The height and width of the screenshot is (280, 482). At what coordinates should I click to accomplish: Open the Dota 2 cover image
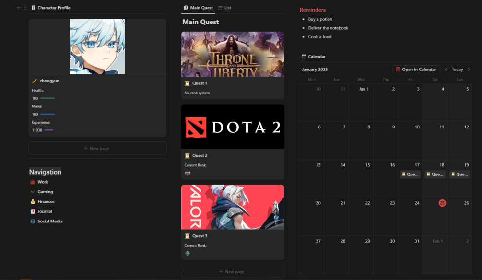[233, 127]
